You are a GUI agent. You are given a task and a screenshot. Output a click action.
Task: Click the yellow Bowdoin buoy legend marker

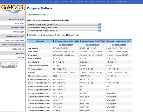point(42,35)
